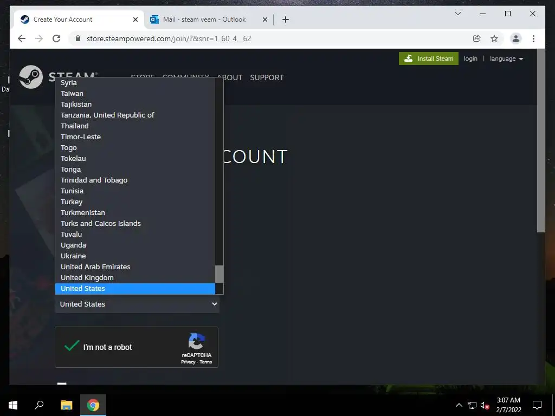Pick Trinidad and Tobago
Image resolution: width=555 pixels, height=416 pixels.
tap(135, 180)
